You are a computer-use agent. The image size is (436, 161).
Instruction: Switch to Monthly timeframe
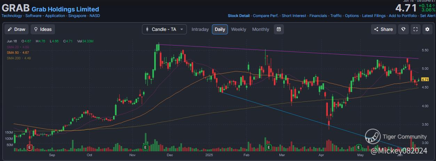pos(261,29)
